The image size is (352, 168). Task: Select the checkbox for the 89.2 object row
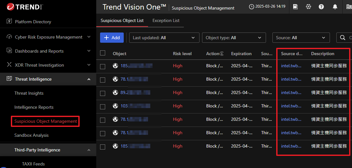(103, 93)
